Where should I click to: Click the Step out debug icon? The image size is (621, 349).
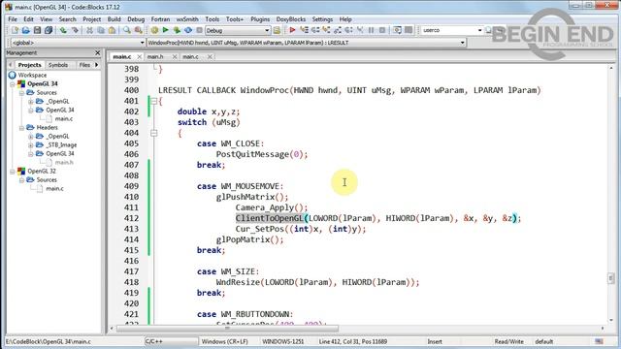(338, 30)
